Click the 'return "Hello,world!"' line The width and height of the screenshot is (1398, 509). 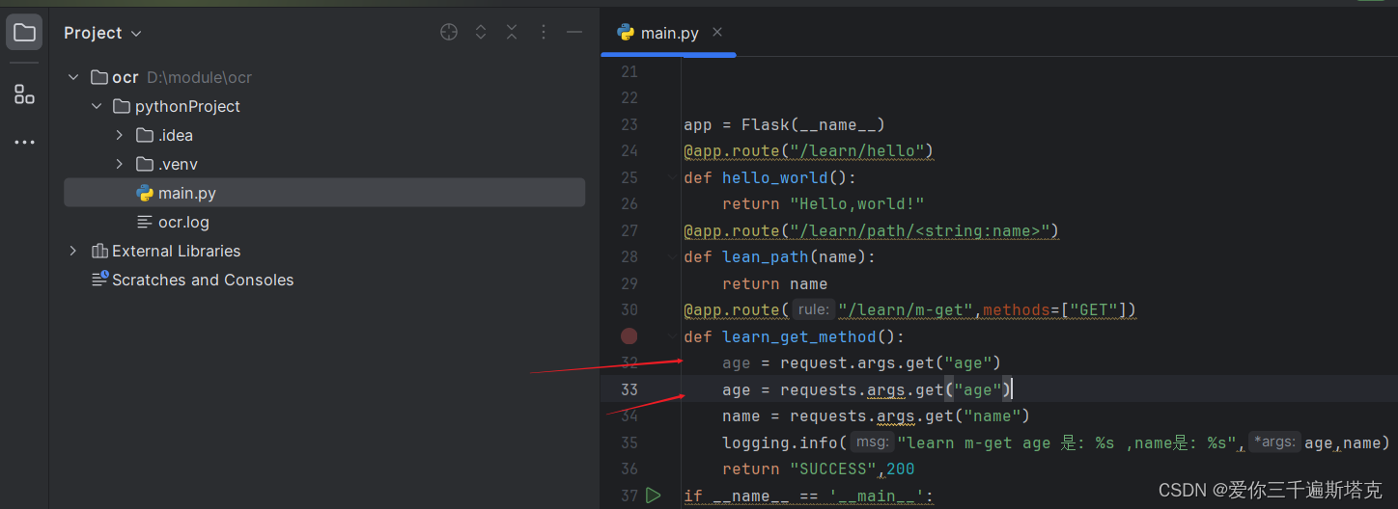click(x=824, y=203)
